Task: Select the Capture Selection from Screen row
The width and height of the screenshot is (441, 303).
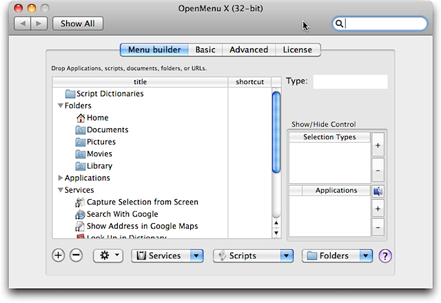Action: click(x=162, y=202)
